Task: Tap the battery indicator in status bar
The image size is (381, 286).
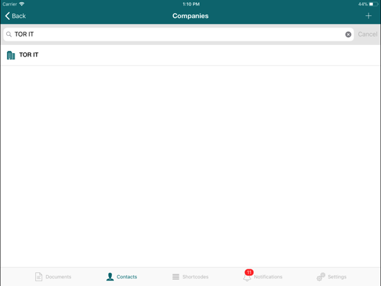Action: [373, 4]
